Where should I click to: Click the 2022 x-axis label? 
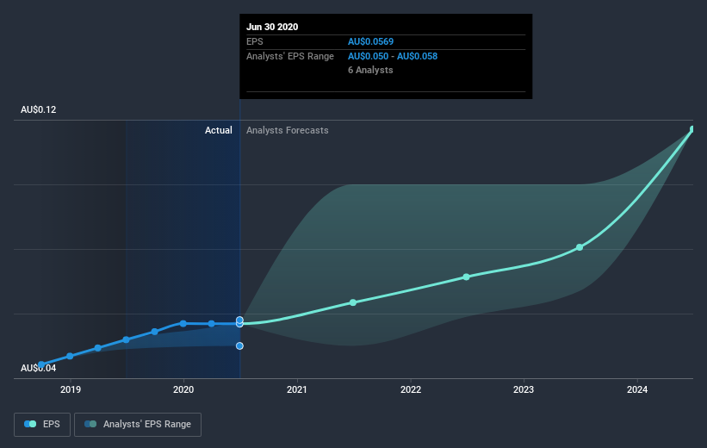(x=411, y=389)
